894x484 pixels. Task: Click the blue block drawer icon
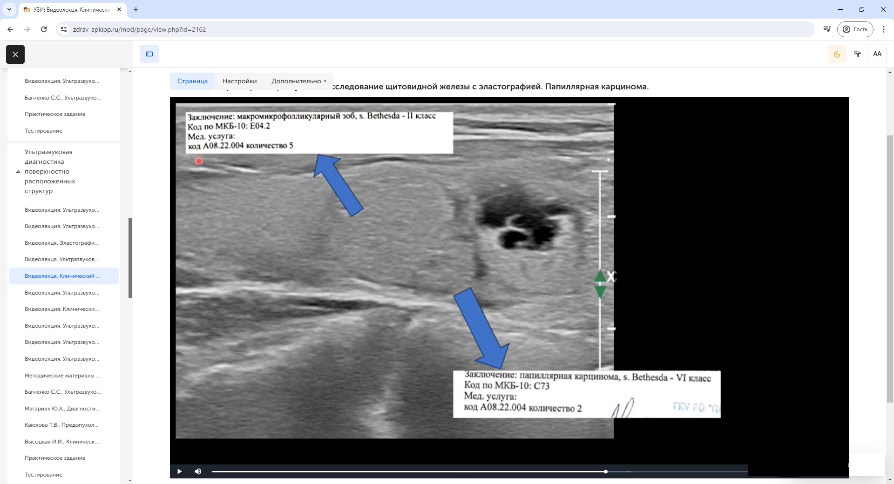pos(149,54)
